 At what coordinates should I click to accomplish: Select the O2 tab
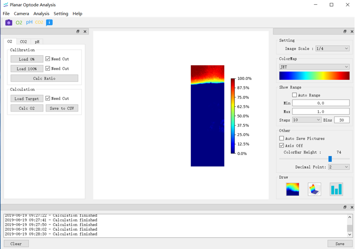10,41
